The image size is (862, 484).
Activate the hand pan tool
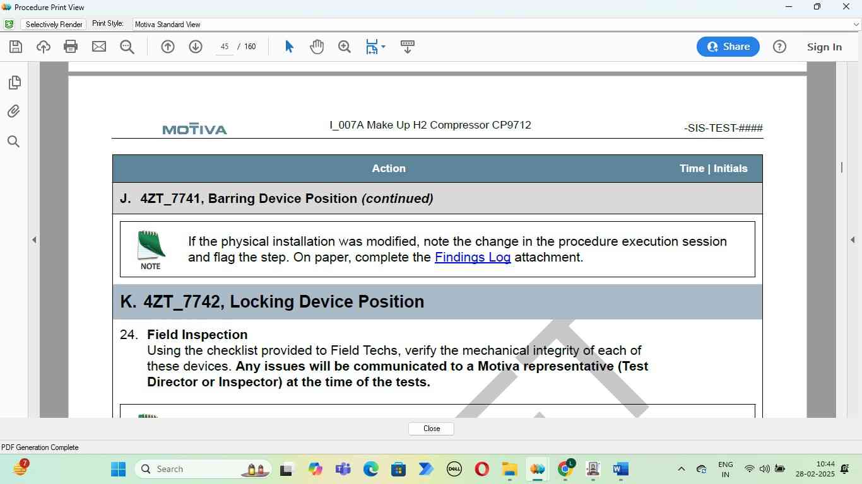317,47
